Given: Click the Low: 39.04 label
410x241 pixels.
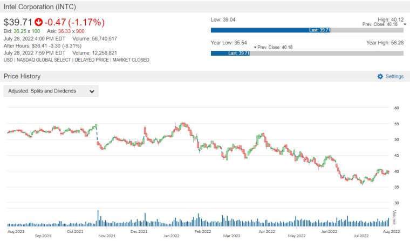Looking at the screenshot, I should (223, 19).
